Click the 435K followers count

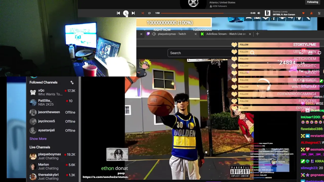click(x=218, y=6)
